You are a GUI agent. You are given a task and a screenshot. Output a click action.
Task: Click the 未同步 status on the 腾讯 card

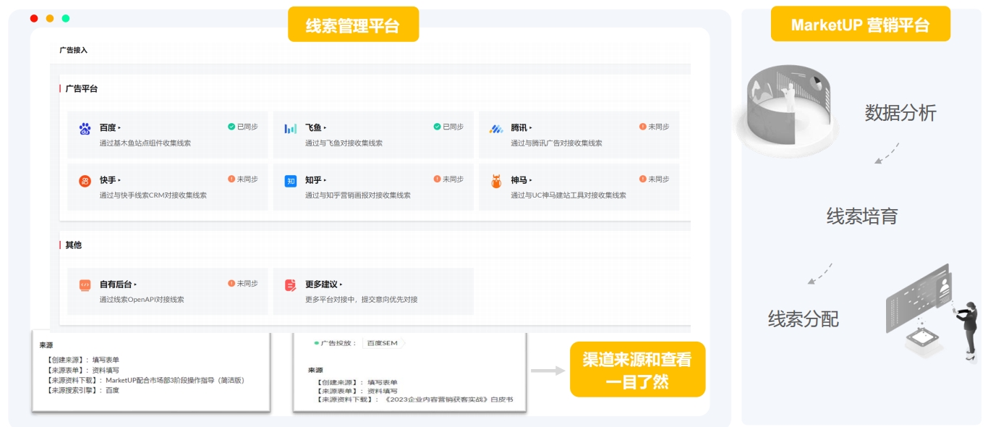654,127
